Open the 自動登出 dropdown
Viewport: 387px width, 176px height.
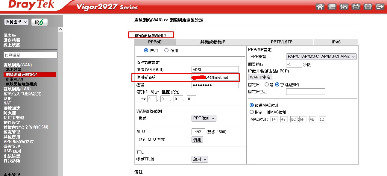[x=16, y=22]
